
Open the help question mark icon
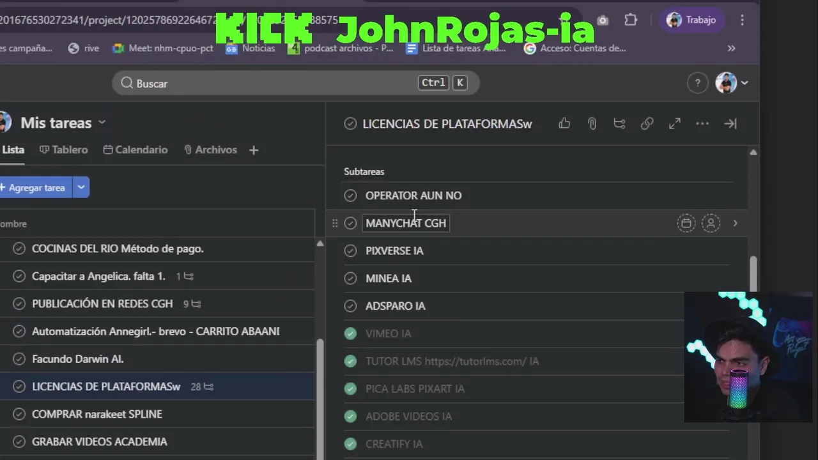coord(697,83)
